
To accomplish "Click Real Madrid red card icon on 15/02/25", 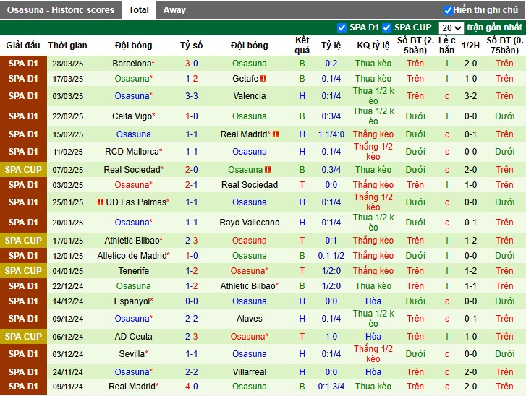I will pyautogui.click(x=276, y=134).
